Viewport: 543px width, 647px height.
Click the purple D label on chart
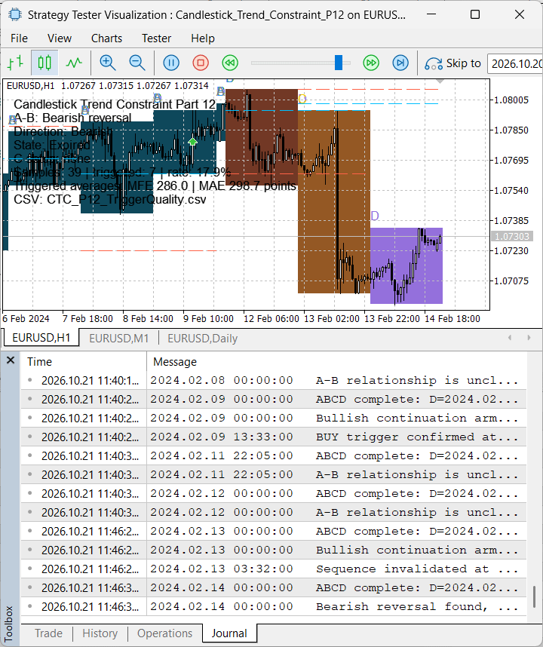(x=375, y=216)
